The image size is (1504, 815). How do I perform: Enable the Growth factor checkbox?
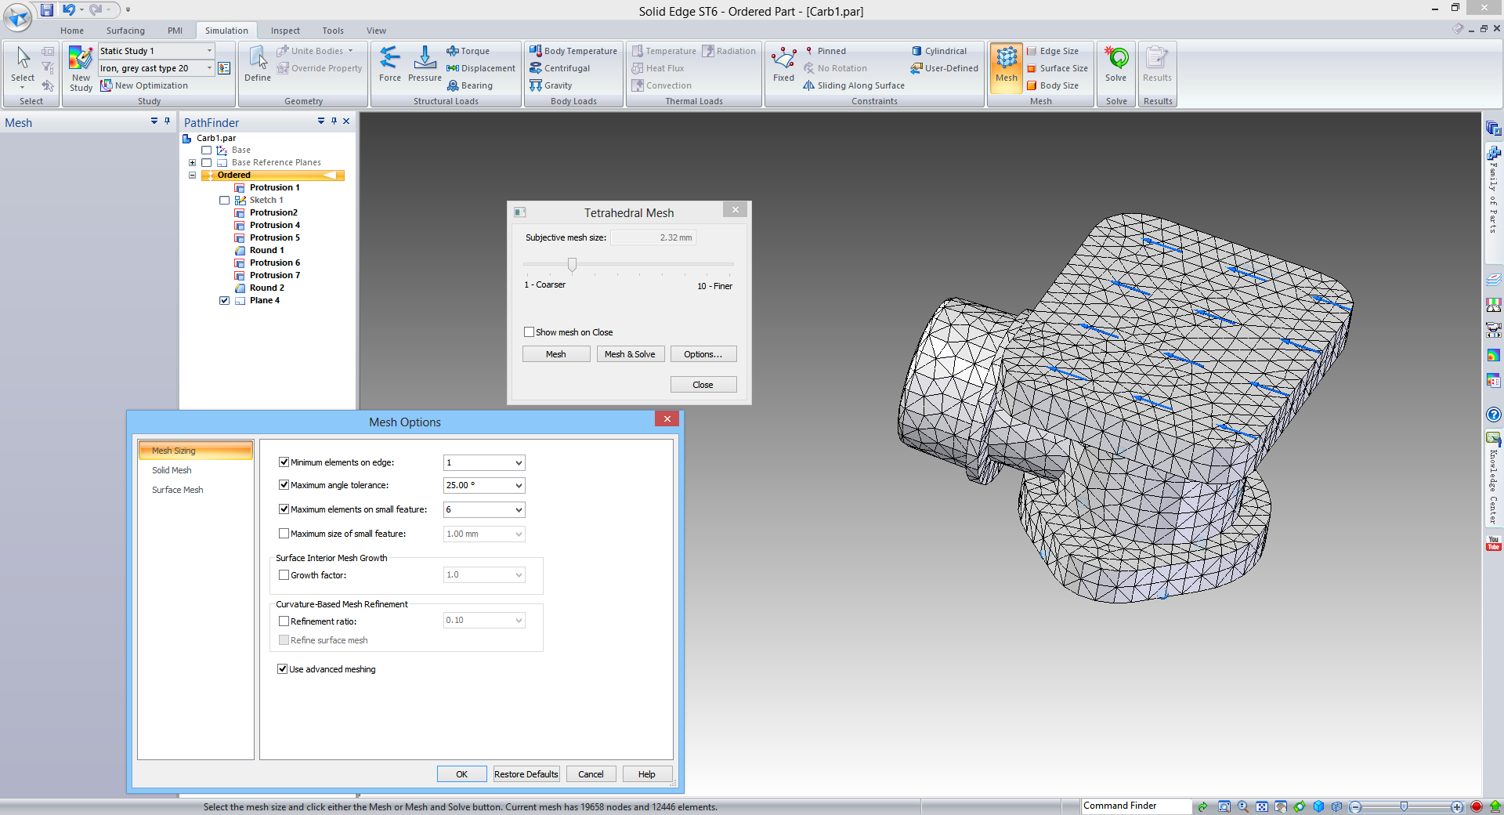[x=284, y=575]
